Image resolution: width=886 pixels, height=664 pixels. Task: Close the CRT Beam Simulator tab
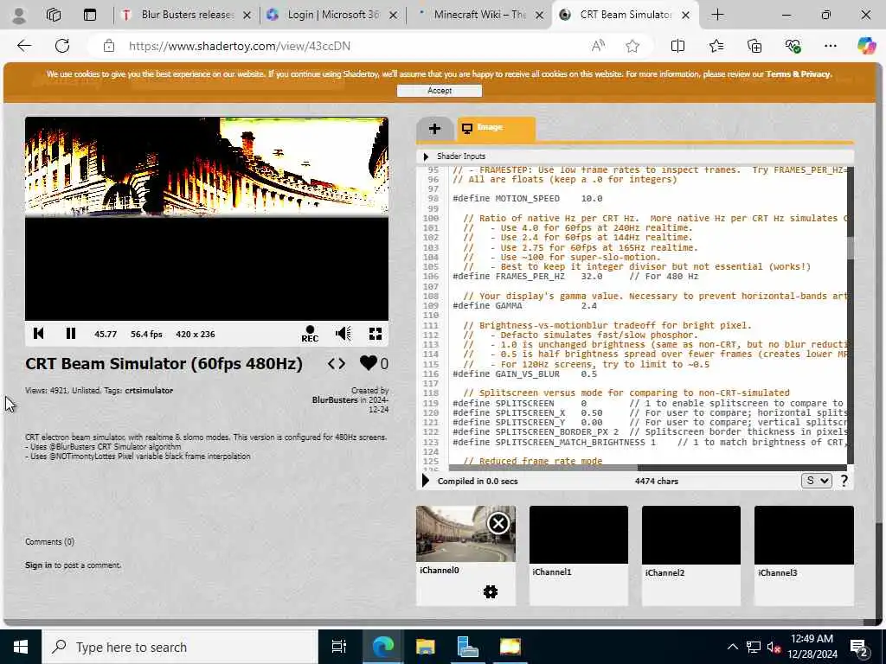click(685, 16)
